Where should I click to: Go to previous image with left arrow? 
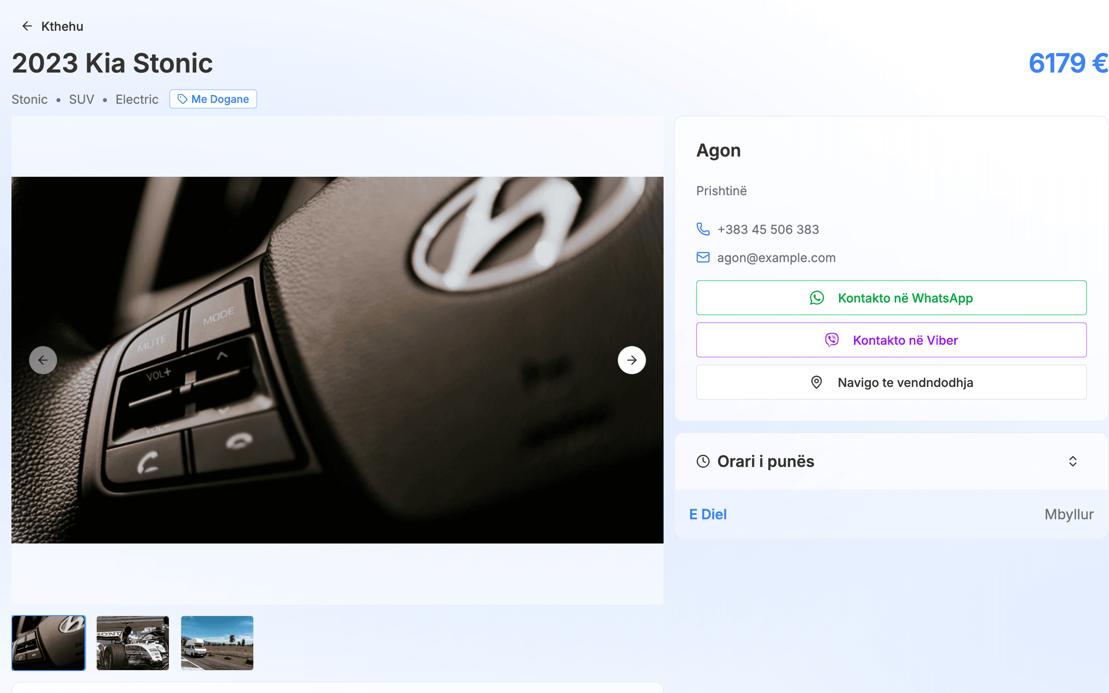[x=43, y=360]
